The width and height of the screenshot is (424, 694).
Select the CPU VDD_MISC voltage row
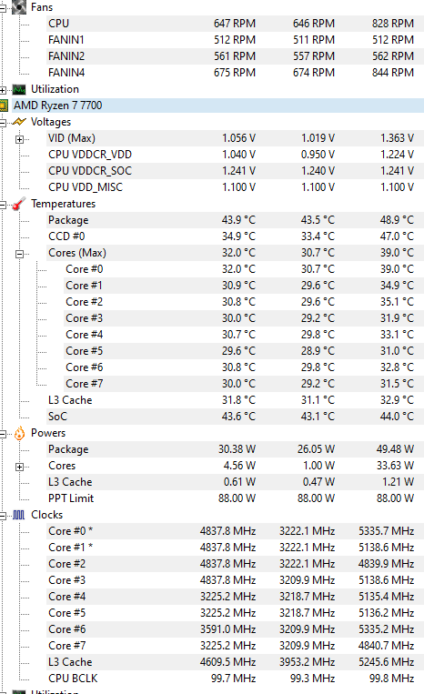click(x=235, y=187)
